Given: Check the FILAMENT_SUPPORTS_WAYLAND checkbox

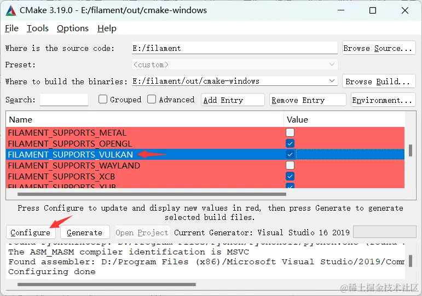Looking at the screenshot, I should 290,165.
